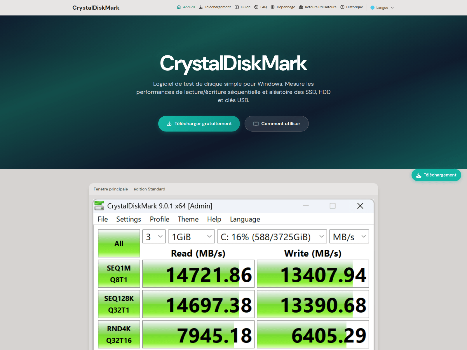The width and height of the screenshot is (467, 350).
Task: Open the Settings menu in app window
Action: [x=129, y=219]
